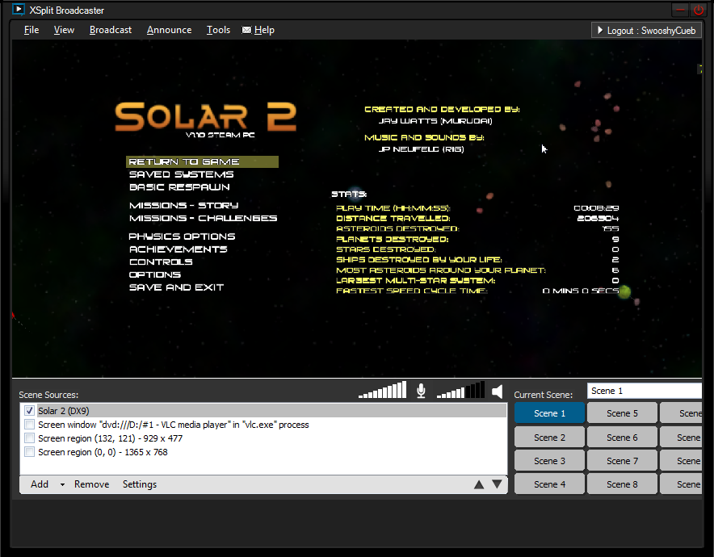
Task: Switch to Scene 6
Action: (622, 438)
